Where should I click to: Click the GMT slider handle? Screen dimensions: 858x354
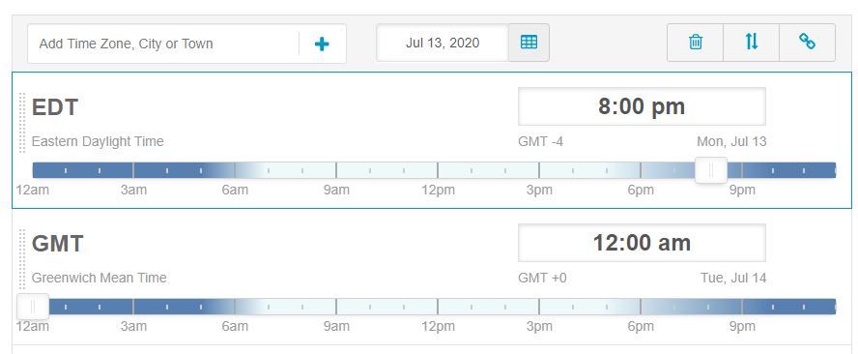33,307
